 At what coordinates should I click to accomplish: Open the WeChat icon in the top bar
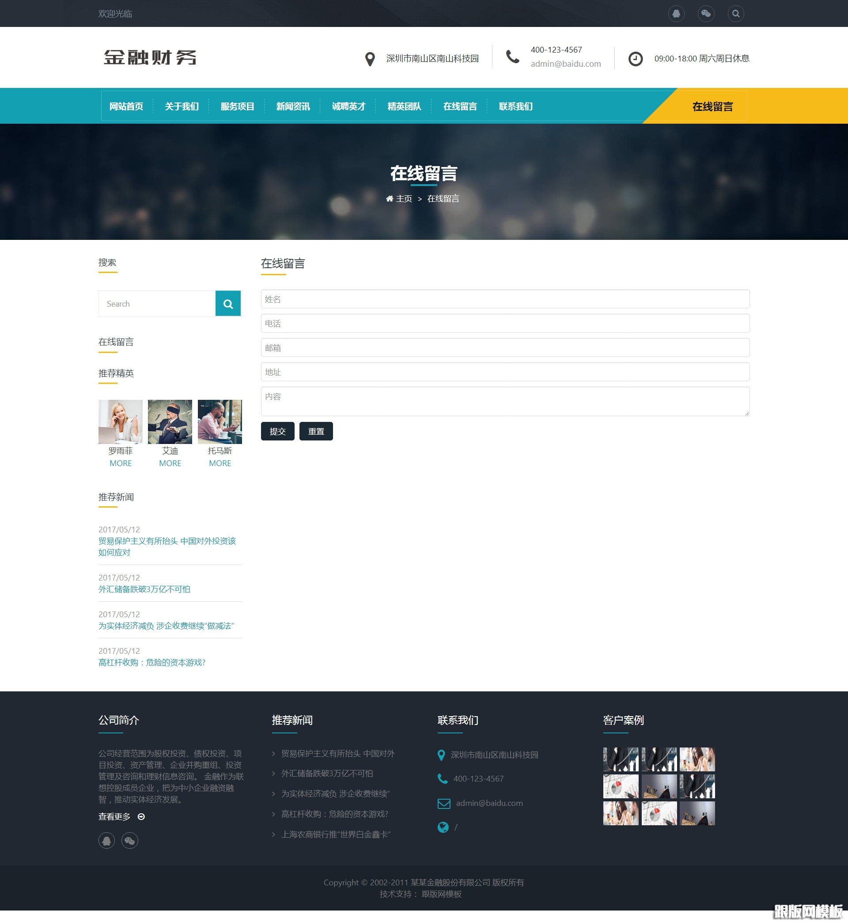pyautogui.click(x=706, y=14)
